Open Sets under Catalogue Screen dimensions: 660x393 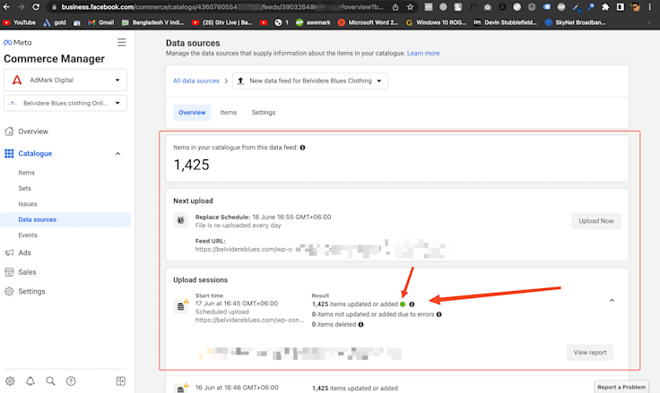tap(24, 188)
